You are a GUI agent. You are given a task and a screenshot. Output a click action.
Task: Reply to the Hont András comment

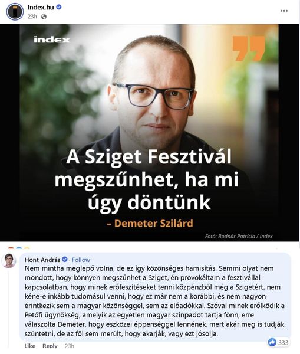pyautogui.click(x=50, y=346)
